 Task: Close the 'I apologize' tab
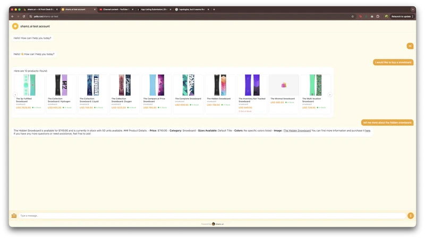208,10
